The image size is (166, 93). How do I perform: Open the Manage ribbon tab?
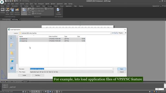click(50, 6)
